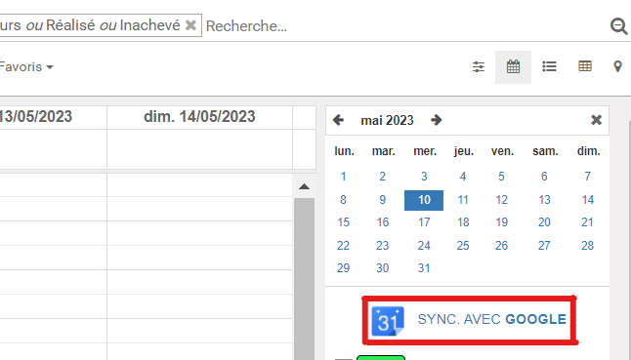Click the dim. 14/05/2023 column header
631x360 pixels.
click(199, 117)
